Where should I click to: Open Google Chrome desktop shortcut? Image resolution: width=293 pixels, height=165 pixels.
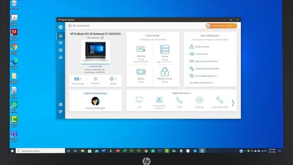click(14, 49)
